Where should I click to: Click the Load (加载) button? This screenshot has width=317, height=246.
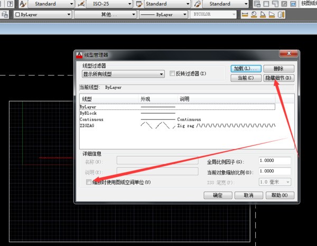click(246, 69)
